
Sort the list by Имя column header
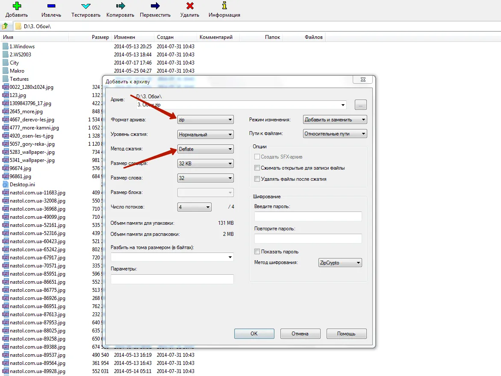34,37
